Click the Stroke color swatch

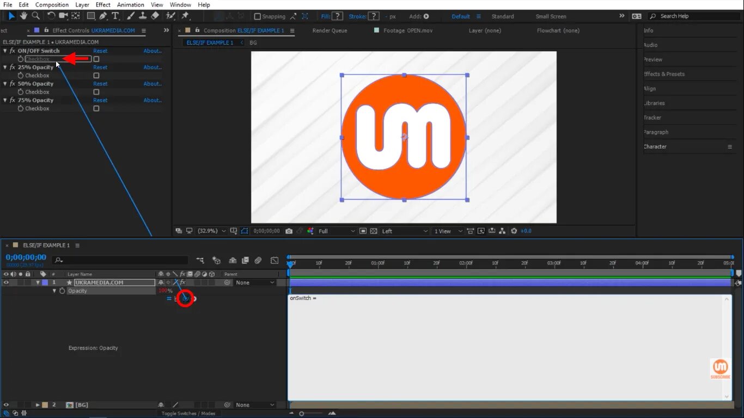point(374,16)
